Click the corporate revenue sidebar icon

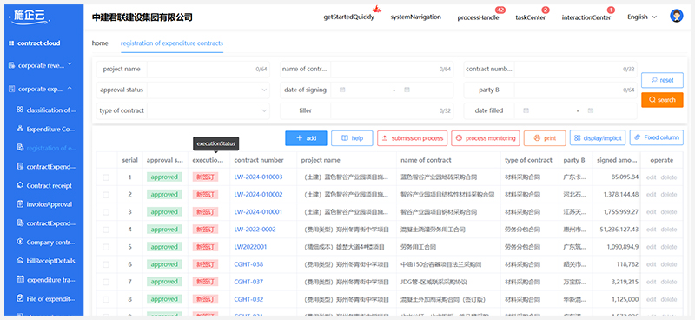[x=12, y=66]
